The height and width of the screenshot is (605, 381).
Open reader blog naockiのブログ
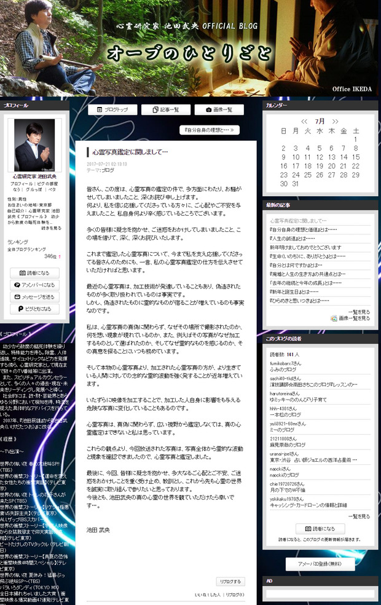click(x=284, y=475)
